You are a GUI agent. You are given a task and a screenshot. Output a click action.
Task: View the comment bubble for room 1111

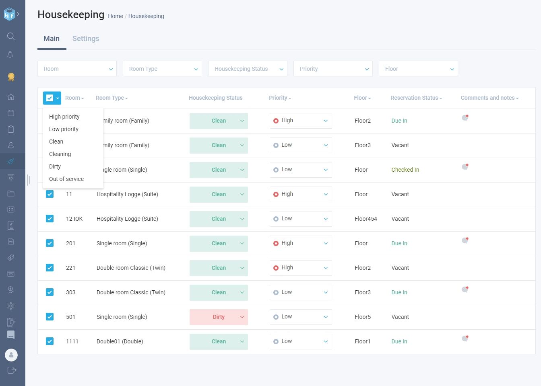point(465,339)
